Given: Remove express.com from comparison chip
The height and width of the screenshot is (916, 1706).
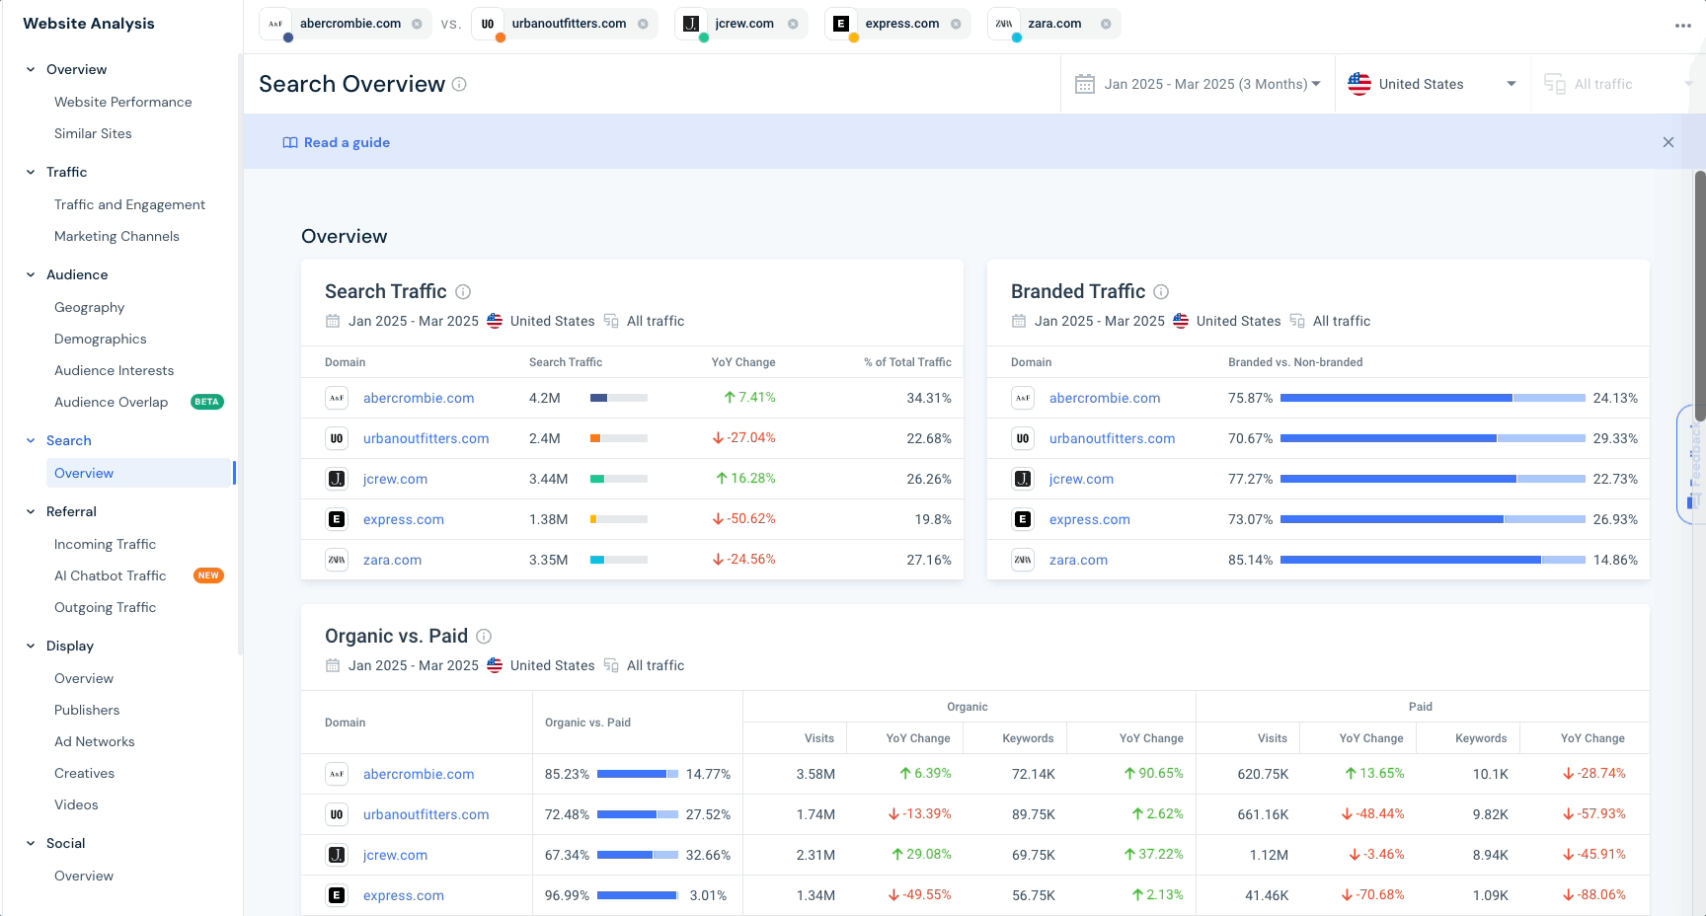Looking at the screenshot, I should [956, 24].
